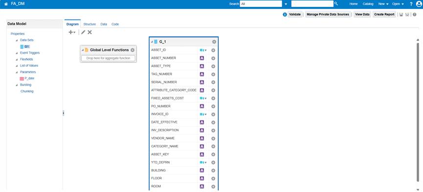
Task: Open the Search scope All dropdown
Action: 286,4
